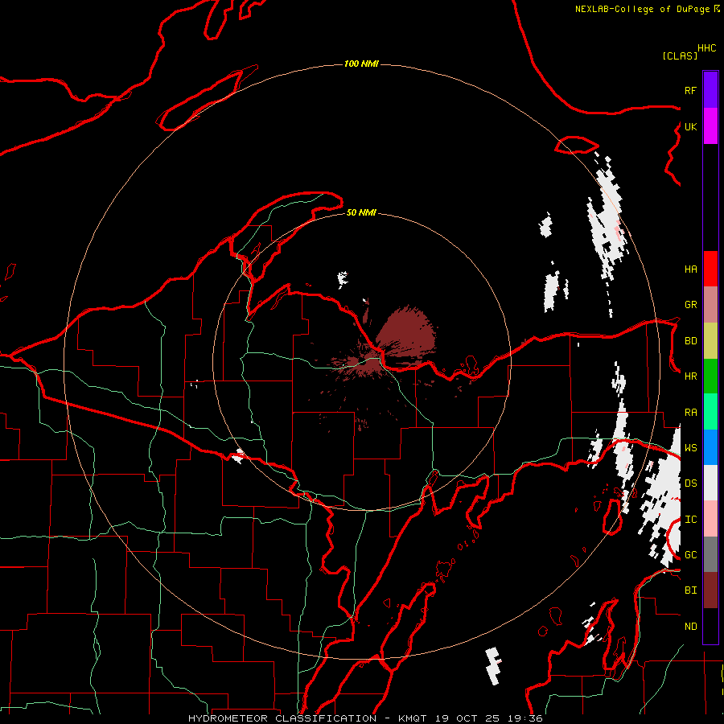
Task: Click the ND black legend swatch
Action: tap(710, 626)
